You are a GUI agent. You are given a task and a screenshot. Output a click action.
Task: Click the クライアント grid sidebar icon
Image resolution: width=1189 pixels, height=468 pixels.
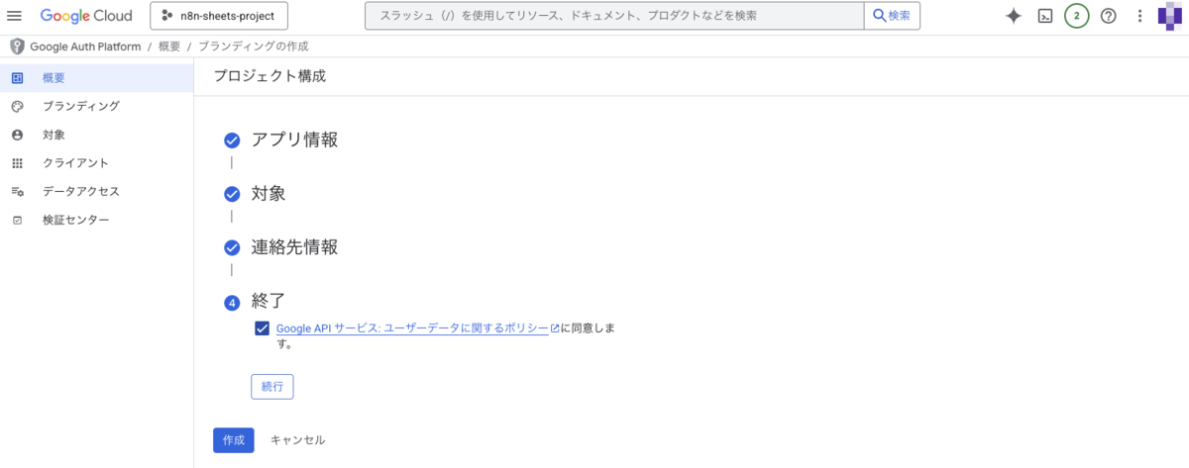point(17,163)
